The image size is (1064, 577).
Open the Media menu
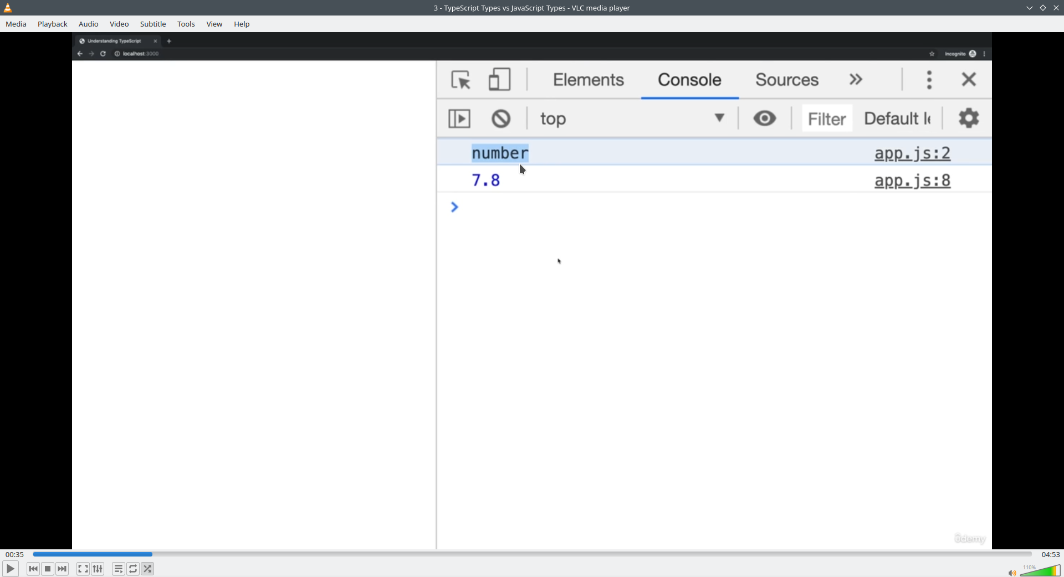[16, 24]
